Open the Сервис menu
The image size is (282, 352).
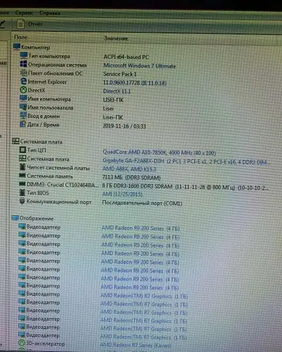coord(24,13)
